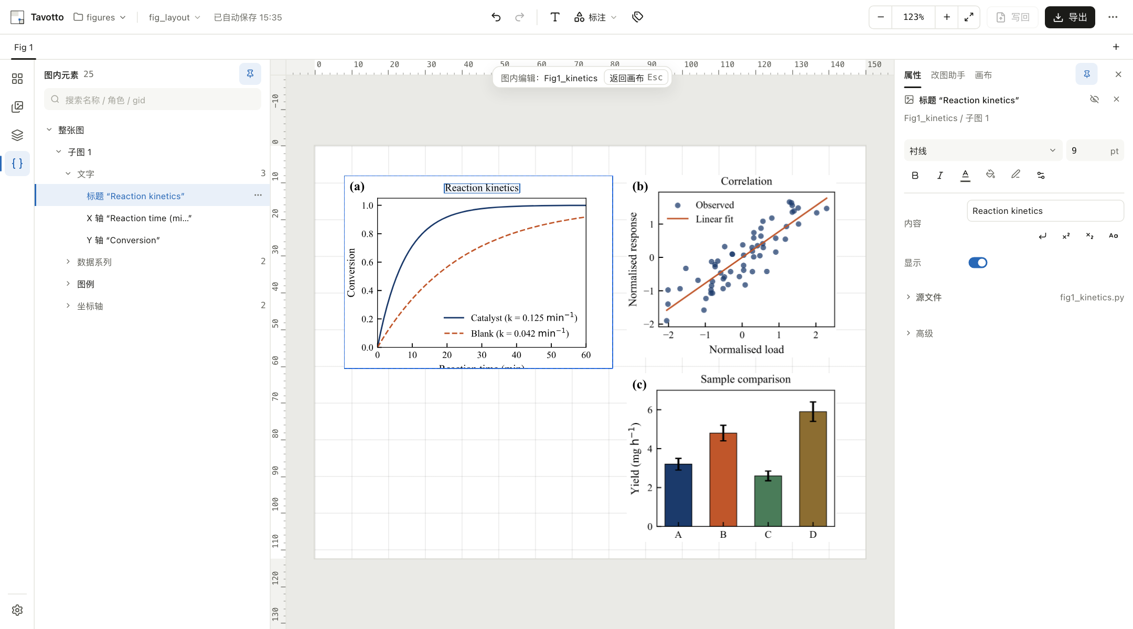Click 返回画布 Esc button

coord(636,78)
